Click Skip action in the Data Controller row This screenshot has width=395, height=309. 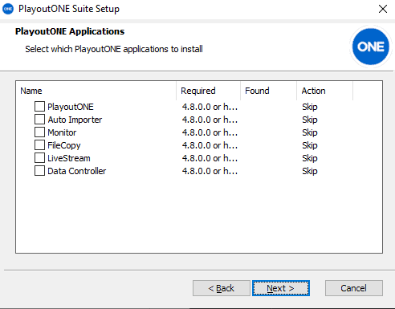[x=310, y=171]
